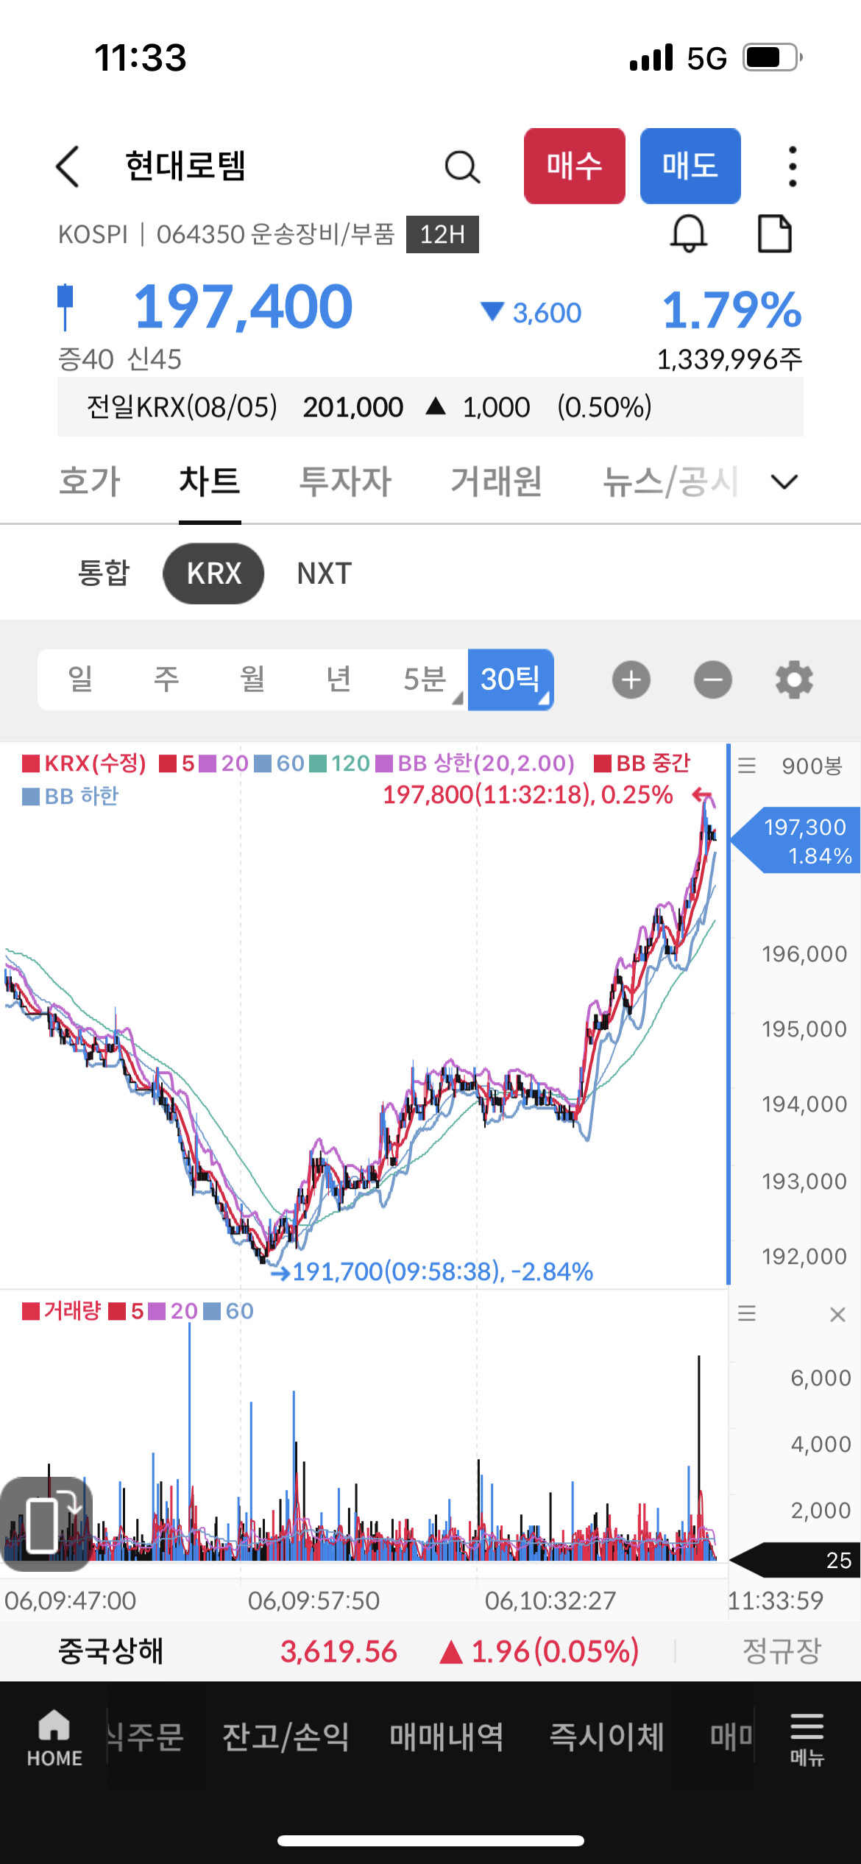Expand the tab list chevron
Image resolution: width=861 pixels, height=1864 pixels.
pyautogui.click(x=784, y=482)
